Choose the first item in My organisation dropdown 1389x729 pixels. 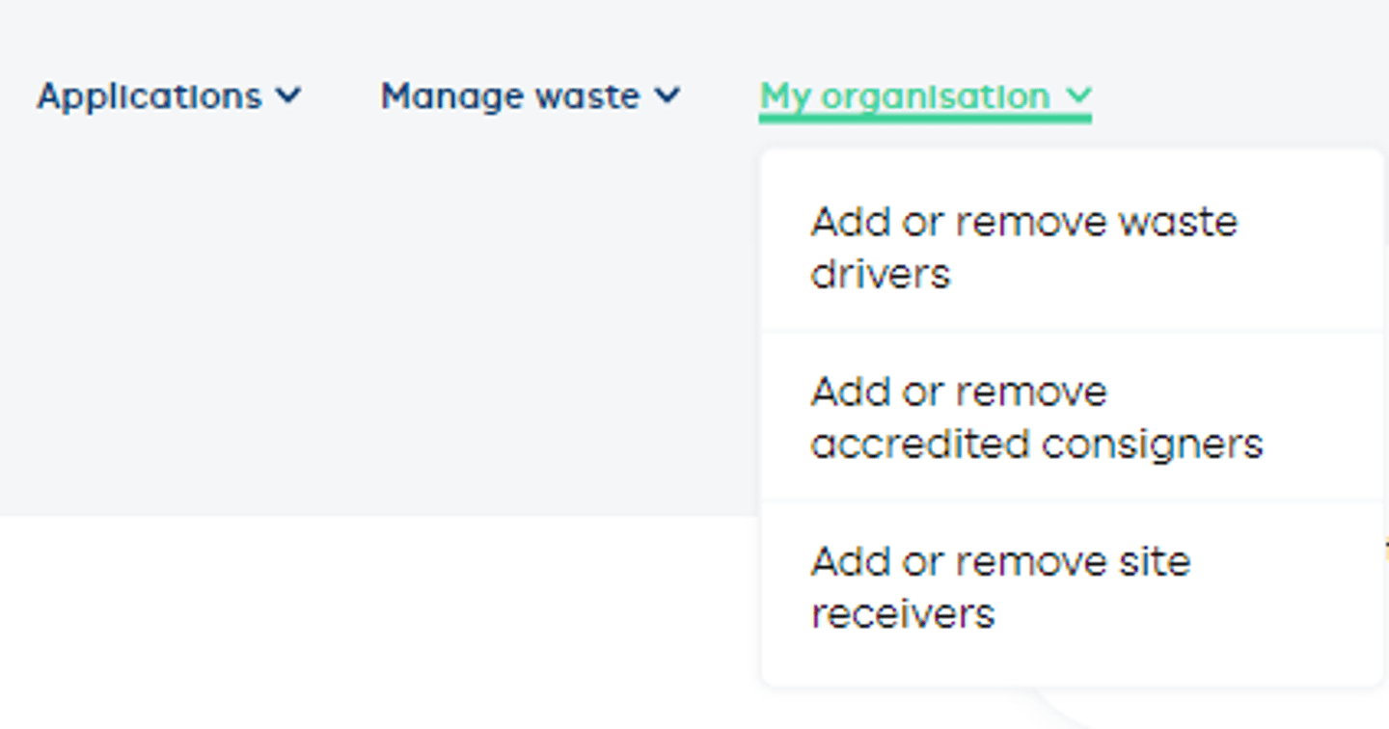coord(1024,247)
